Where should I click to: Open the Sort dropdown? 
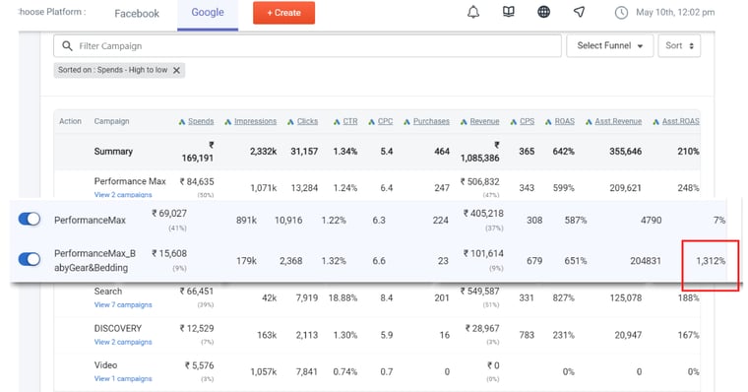click(x=679, y=46)
